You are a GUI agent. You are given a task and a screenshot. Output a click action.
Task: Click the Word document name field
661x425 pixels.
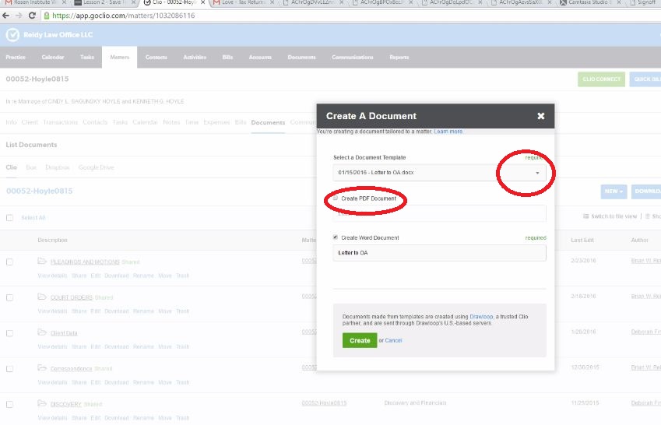(439, 253)
